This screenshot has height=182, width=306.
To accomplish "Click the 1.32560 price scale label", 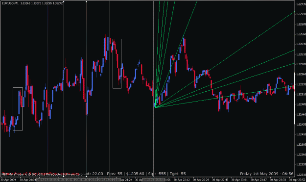I will pyautogui.click(x=301, y=74).
